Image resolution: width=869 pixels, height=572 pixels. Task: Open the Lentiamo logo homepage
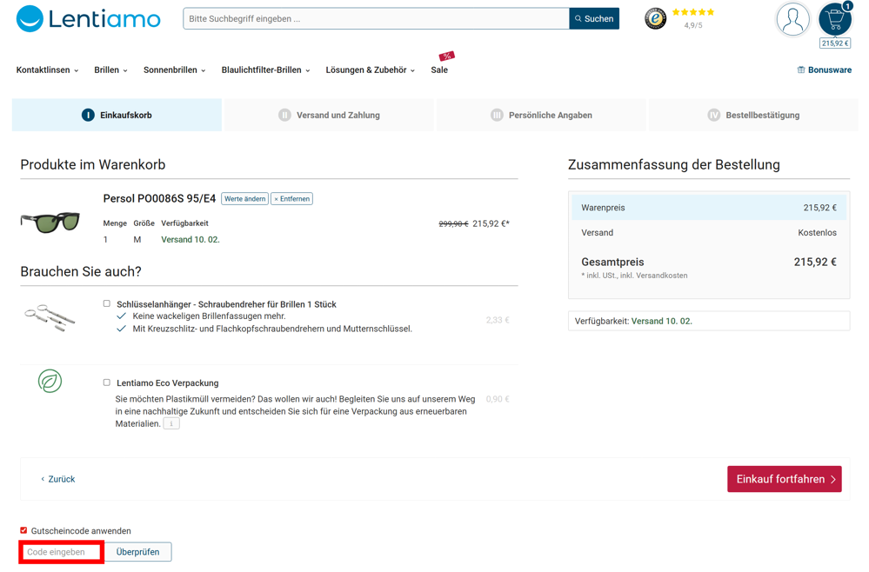pos(88,19)
